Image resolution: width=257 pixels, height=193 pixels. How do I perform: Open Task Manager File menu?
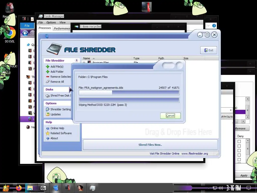coord(40,22)
